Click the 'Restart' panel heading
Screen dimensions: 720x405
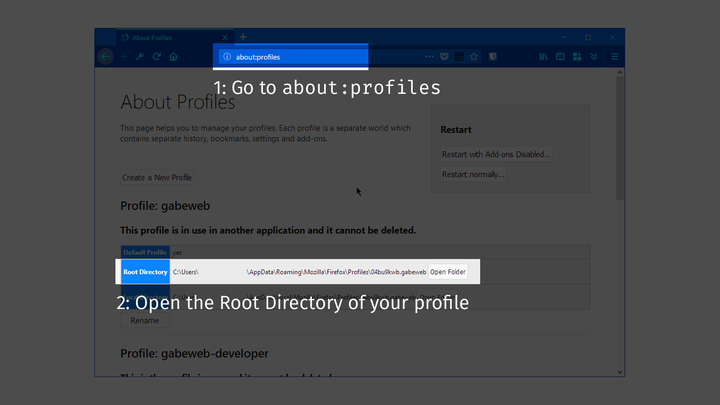pos(456,130)
